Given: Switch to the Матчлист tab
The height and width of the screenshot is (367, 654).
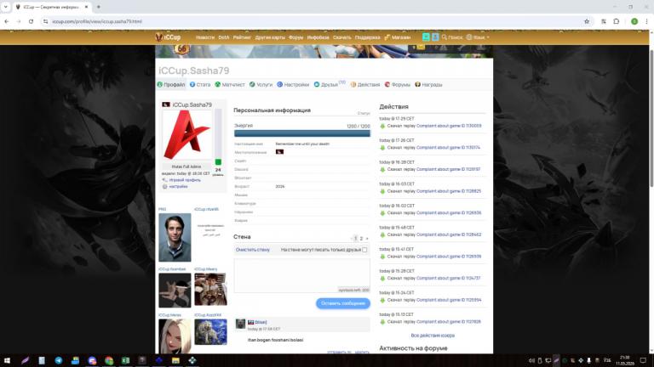Looking at the screenshot, I should point(229,84).
